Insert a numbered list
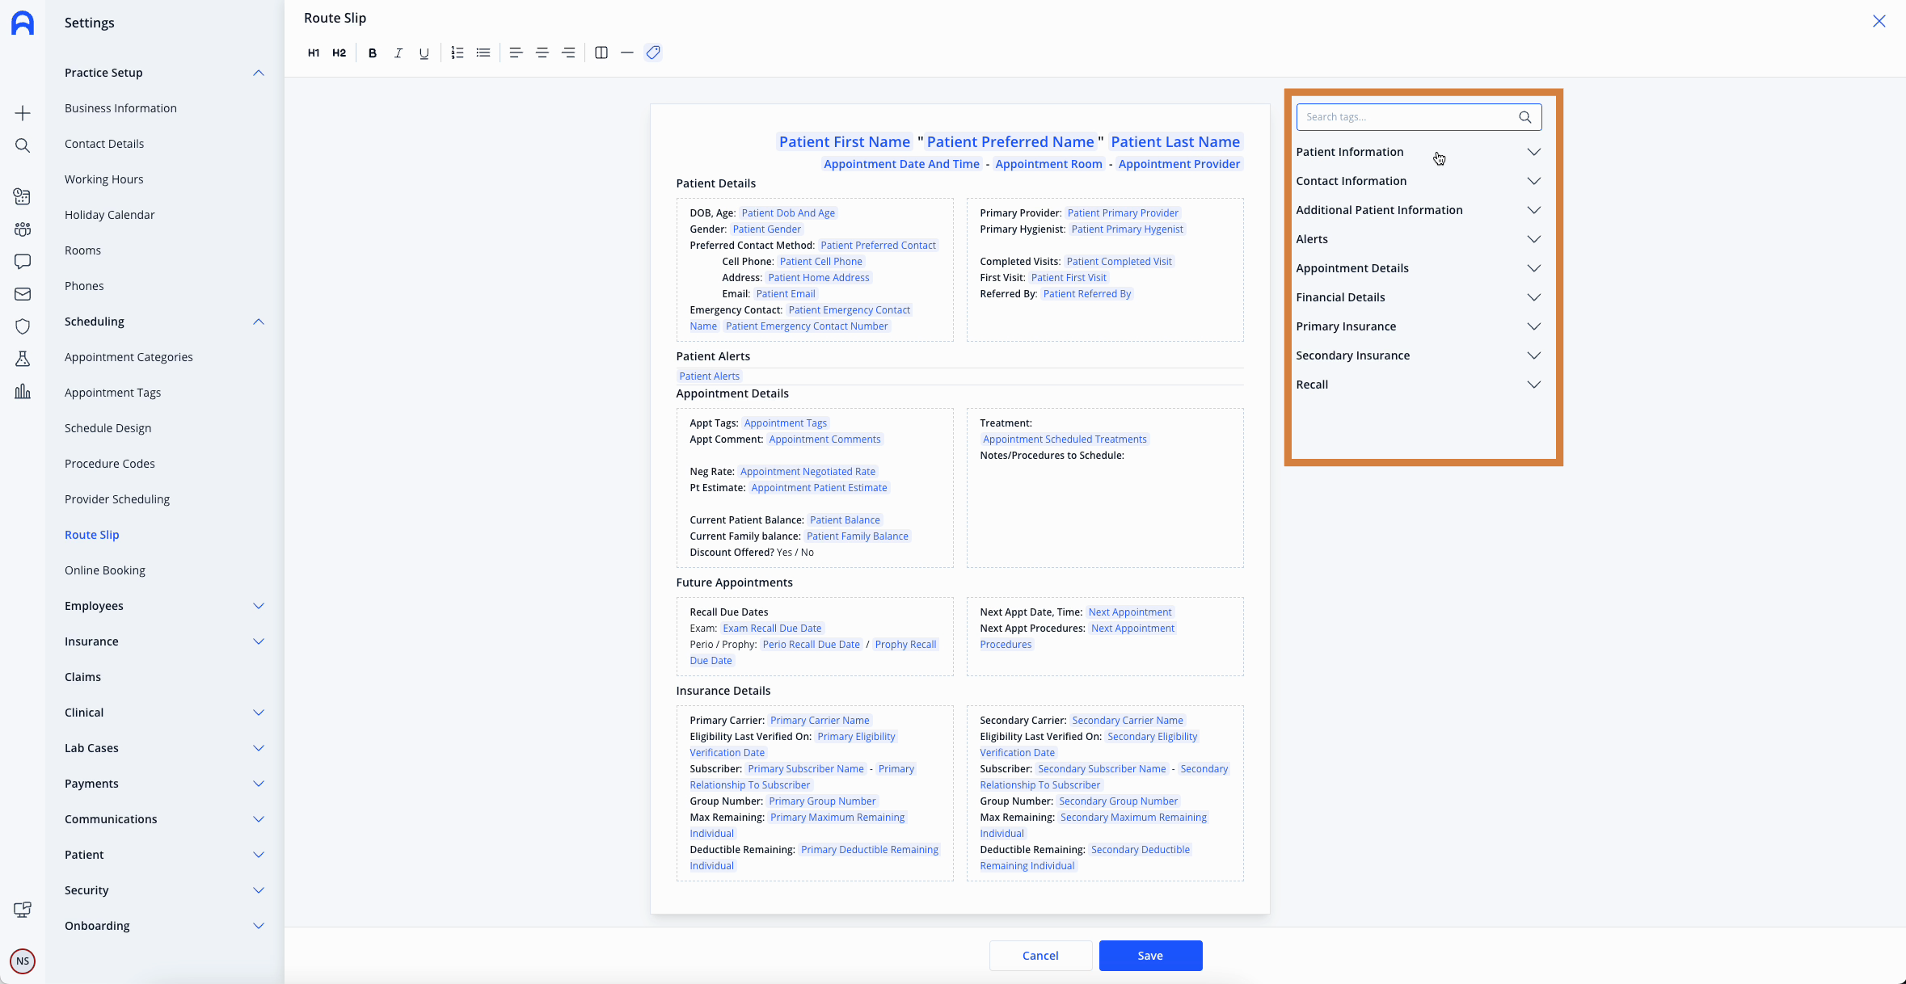The height and width of the screenshot is (984, 1906). point(458,53)
